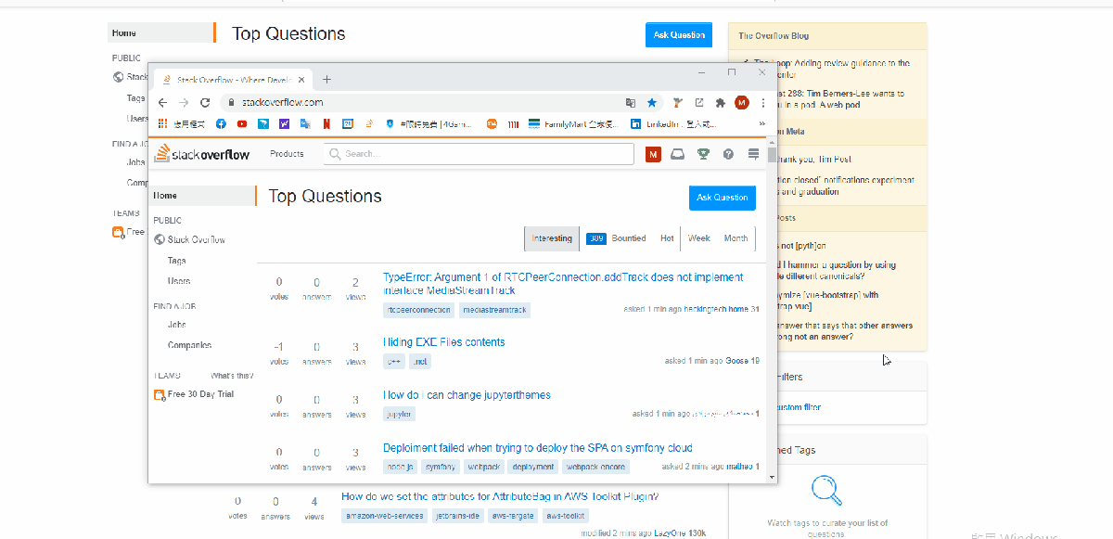Image resolution: width=1113 pixels, height=539 pixels.
Task: Open the FamilyMart bookmark
Action: [571, 123]
